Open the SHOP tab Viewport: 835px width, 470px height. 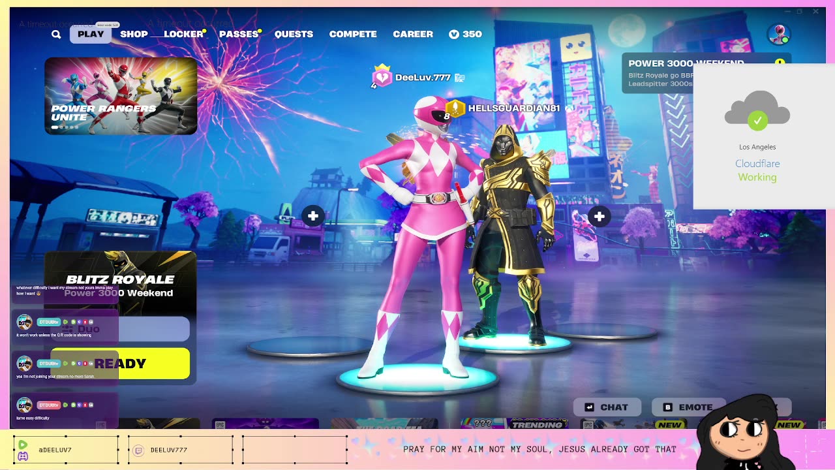click(134, 34)
